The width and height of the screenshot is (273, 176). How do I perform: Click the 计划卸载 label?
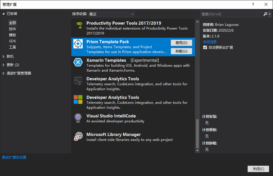pos(210,143)
